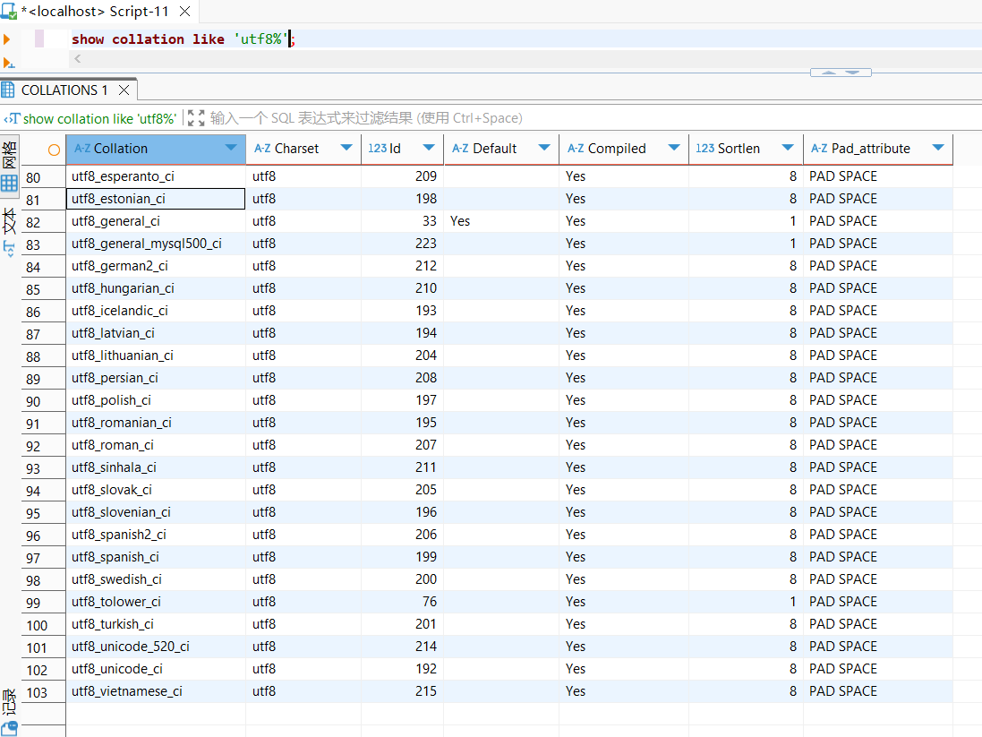Click the Compiled column header
This screenshot has width=982, height=737.
click(616, 149)
